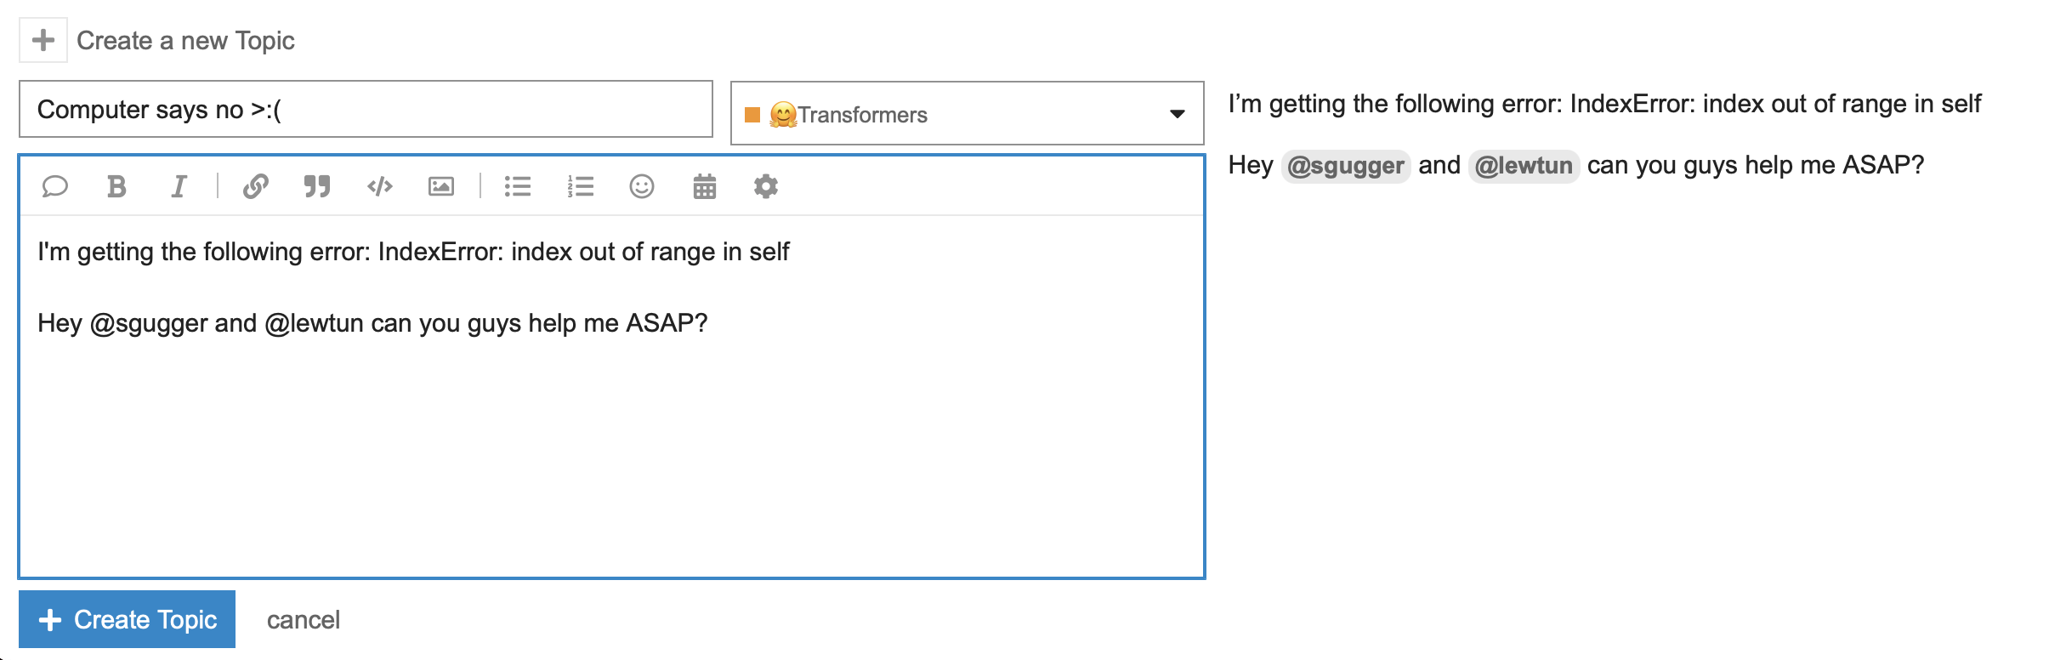
Task: Insert a numbered list
Action: coord(581,186)
